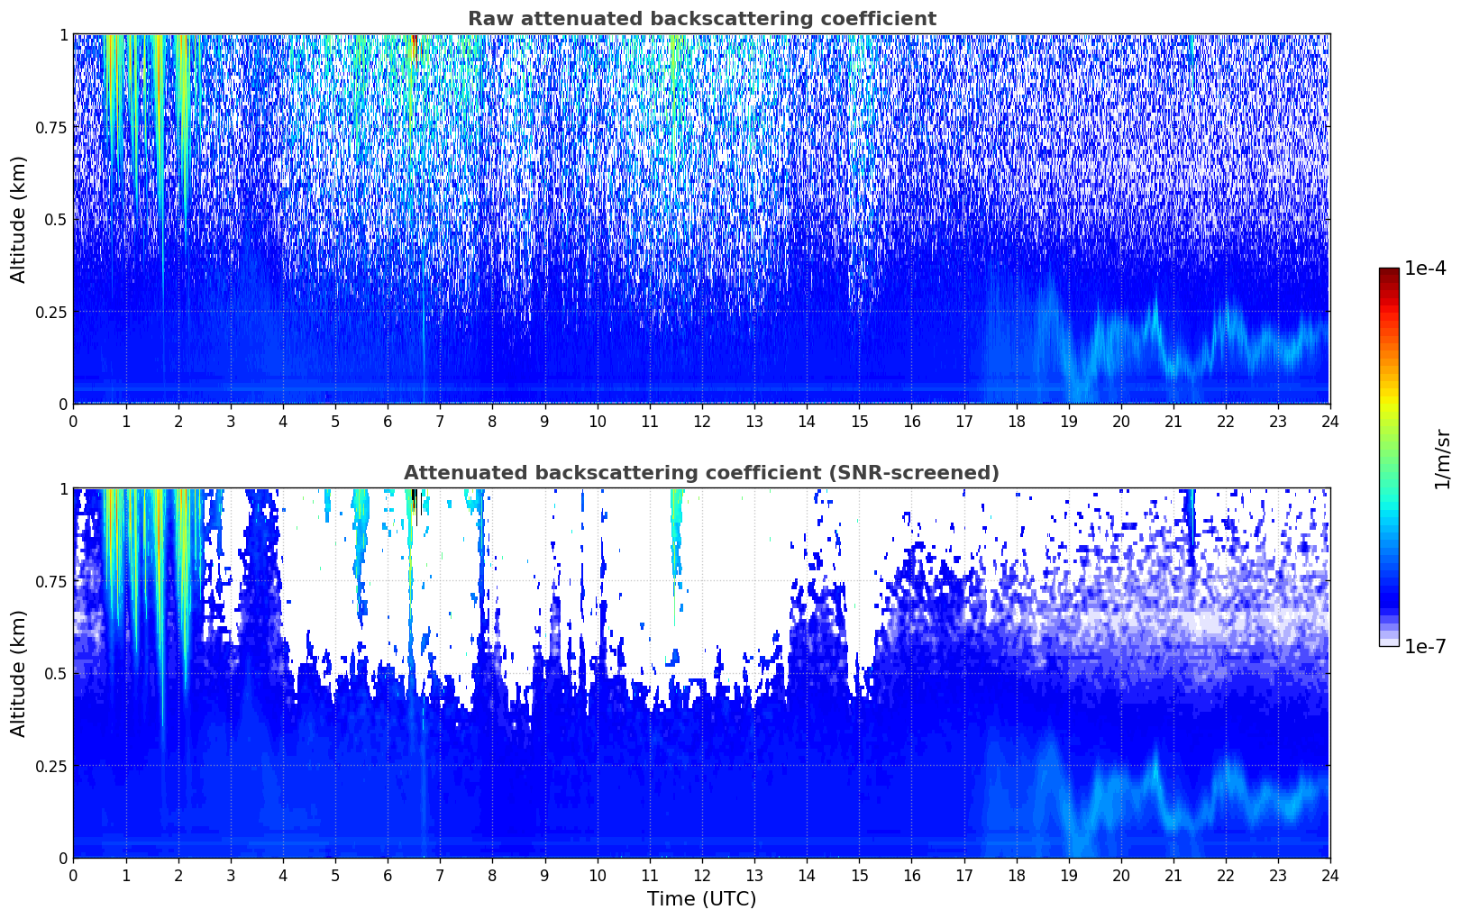Click altitude tick '0.5' on the SNR-screened plot
The width and height of the screenshot is (1461, 919).
coord(56,673)
